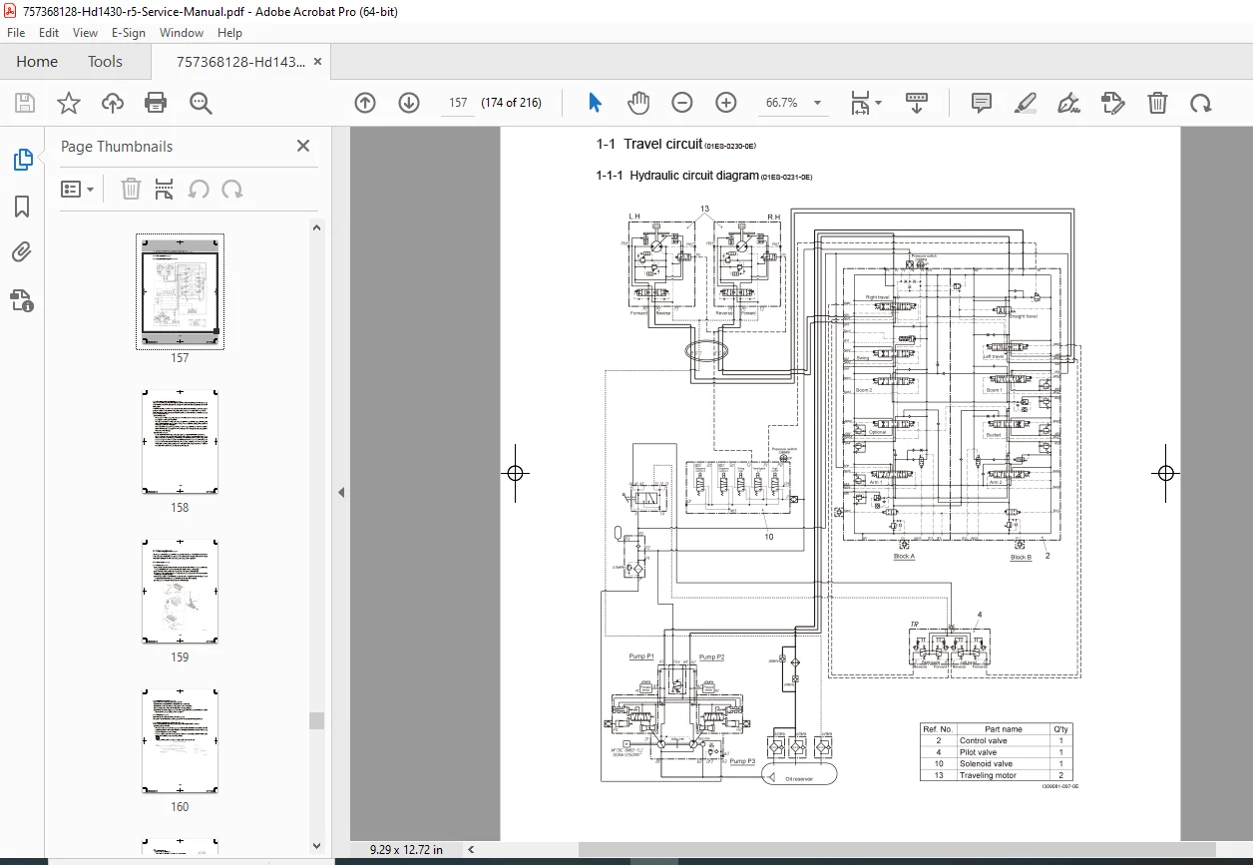Open the File menu
This screenshot has width=1253, height=865.
(x=16, y=33)
